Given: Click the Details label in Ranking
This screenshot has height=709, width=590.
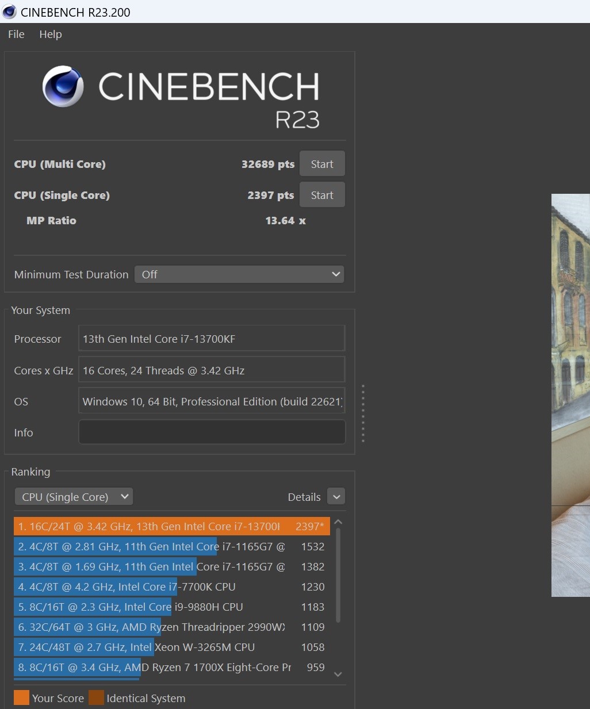Looking at the screenshot, I should tap(304, 497).
